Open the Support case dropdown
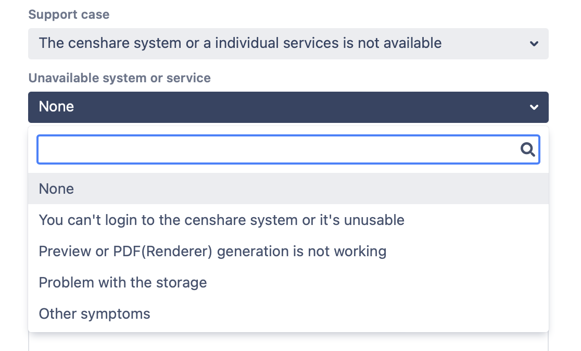 [288, 43]
